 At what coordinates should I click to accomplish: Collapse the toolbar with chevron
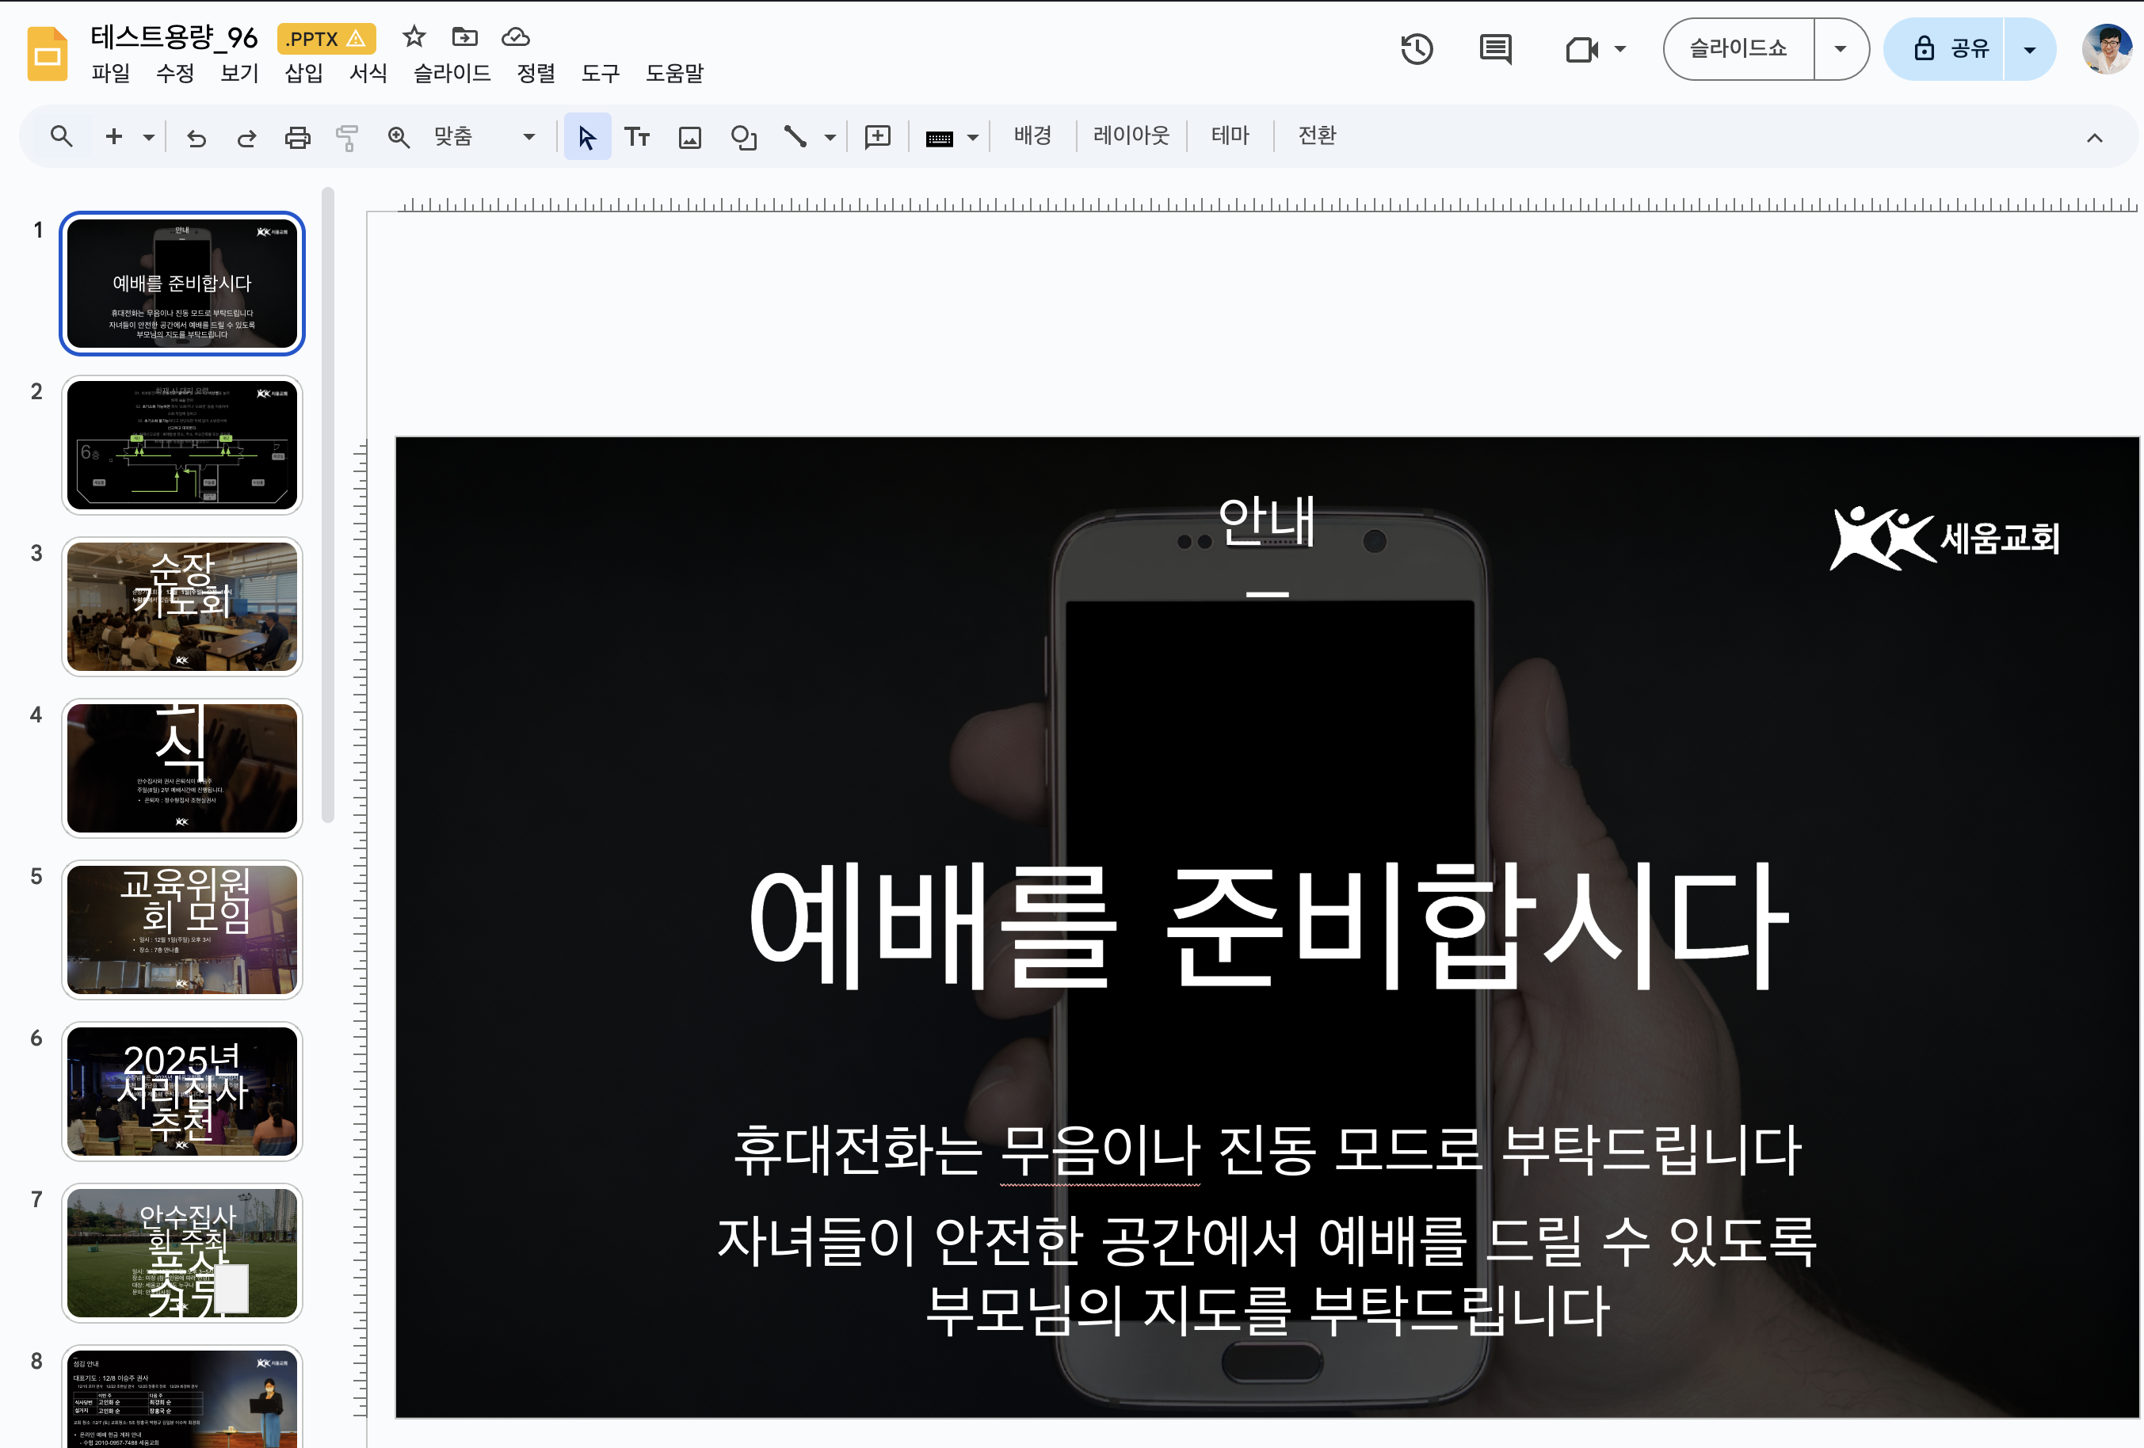2094,137
